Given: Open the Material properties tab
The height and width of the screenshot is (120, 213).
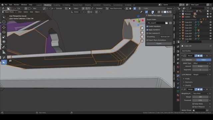Looking at the screenshot, I should click(178, 95).
